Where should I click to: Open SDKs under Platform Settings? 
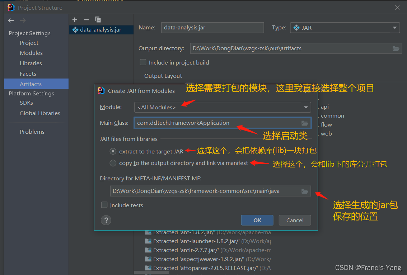pyautogui.click(x=27, y=103)
